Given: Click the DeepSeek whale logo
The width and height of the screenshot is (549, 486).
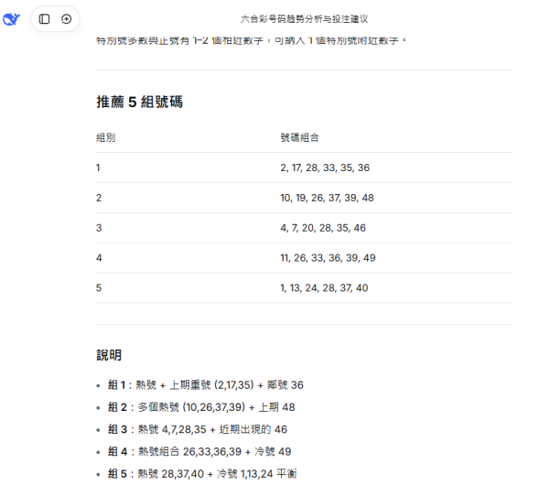Looking at the screenshot, I should (11, 19).
